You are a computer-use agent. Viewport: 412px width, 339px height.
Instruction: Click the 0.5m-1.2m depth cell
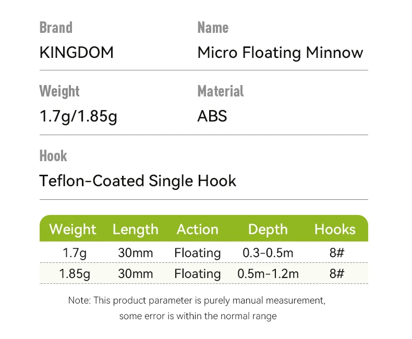tap(268, 274)
